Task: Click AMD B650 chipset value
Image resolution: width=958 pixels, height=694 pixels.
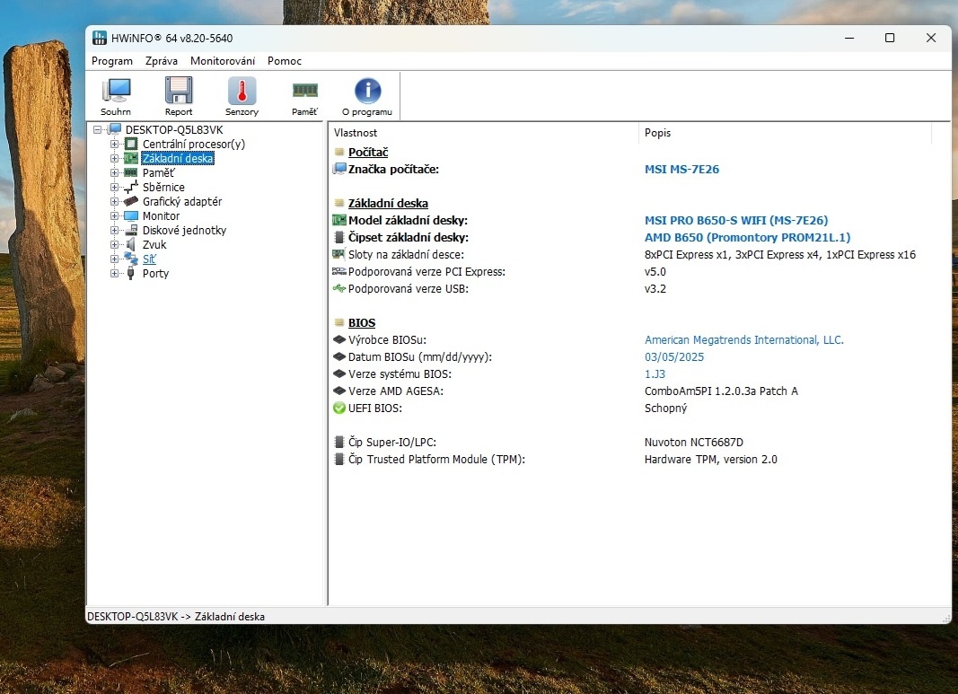Action: (747, 237)
